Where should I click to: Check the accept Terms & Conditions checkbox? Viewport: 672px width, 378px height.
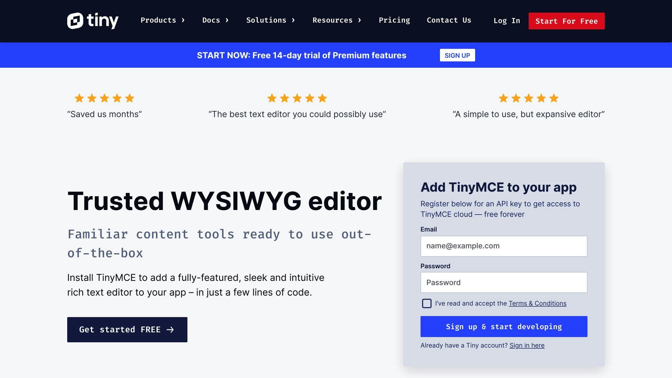(x=427, y=304)
